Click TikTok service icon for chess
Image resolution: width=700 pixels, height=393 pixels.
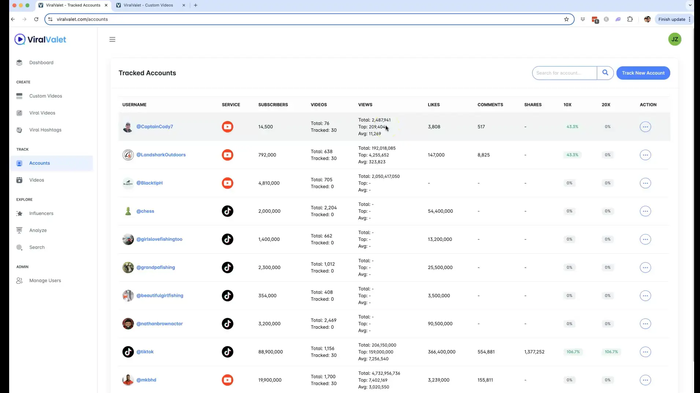[227, 211]
